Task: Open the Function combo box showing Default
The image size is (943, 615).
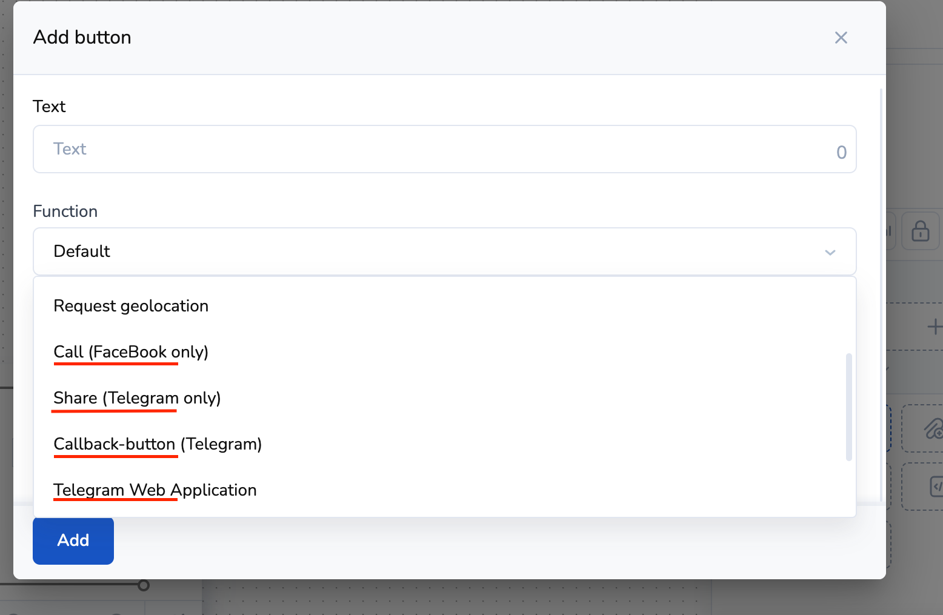Action: 424,251
